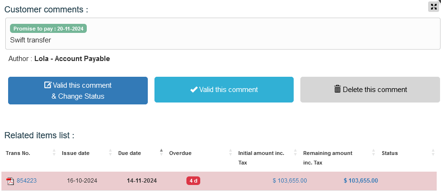Delete this comment
The height and width of the screenshot is (195, 441).
tap(370, 90)
